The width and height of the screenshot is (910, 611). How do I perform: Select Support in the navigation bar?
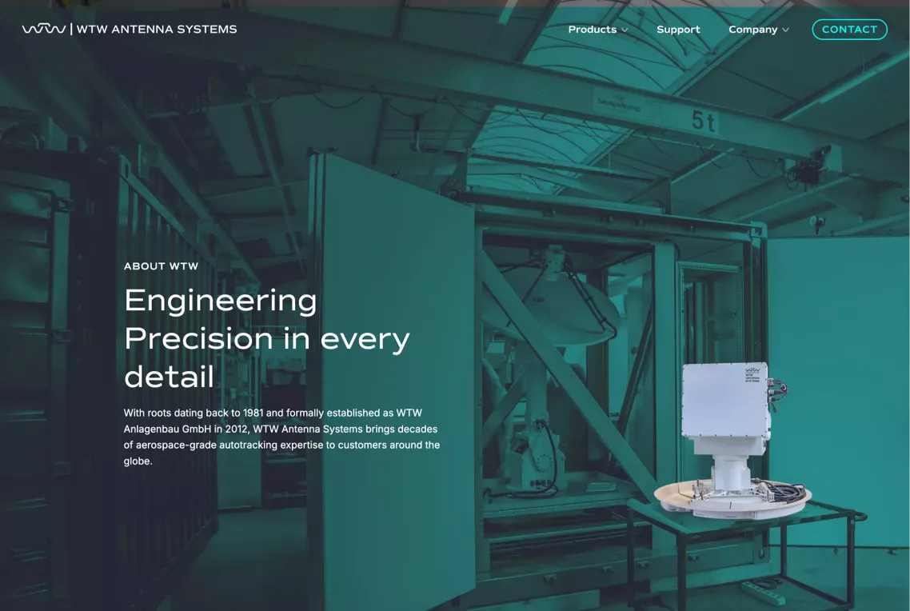click(678, 29)
